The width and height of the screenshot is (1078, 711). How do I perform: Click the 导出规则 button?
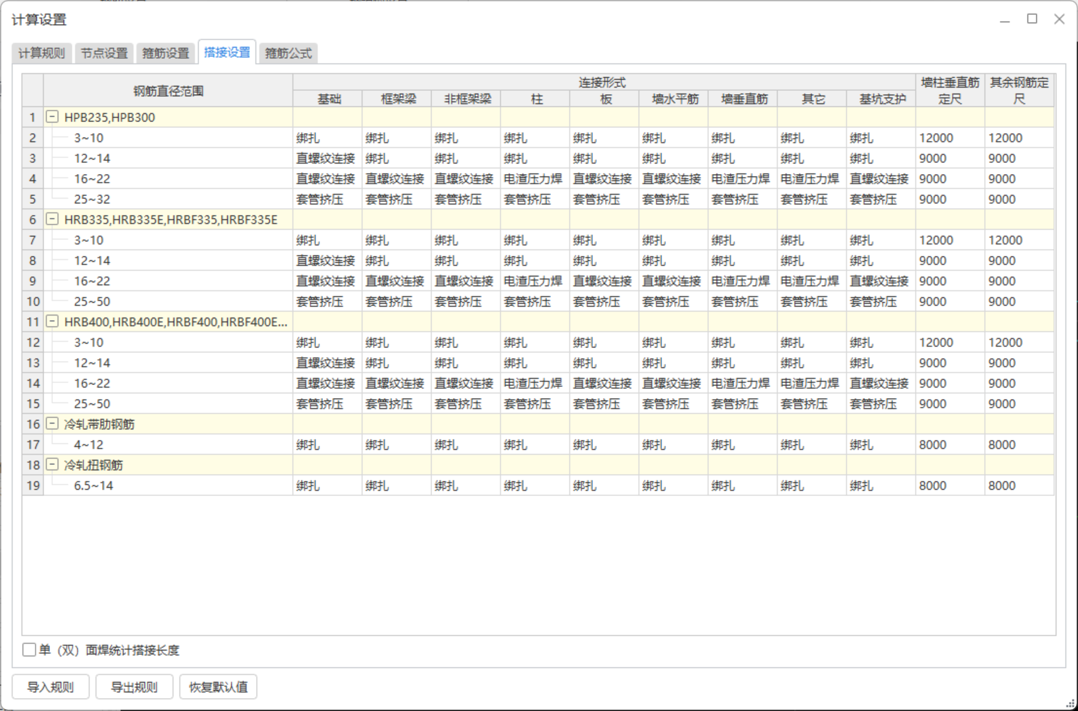(x=135, y=687)
